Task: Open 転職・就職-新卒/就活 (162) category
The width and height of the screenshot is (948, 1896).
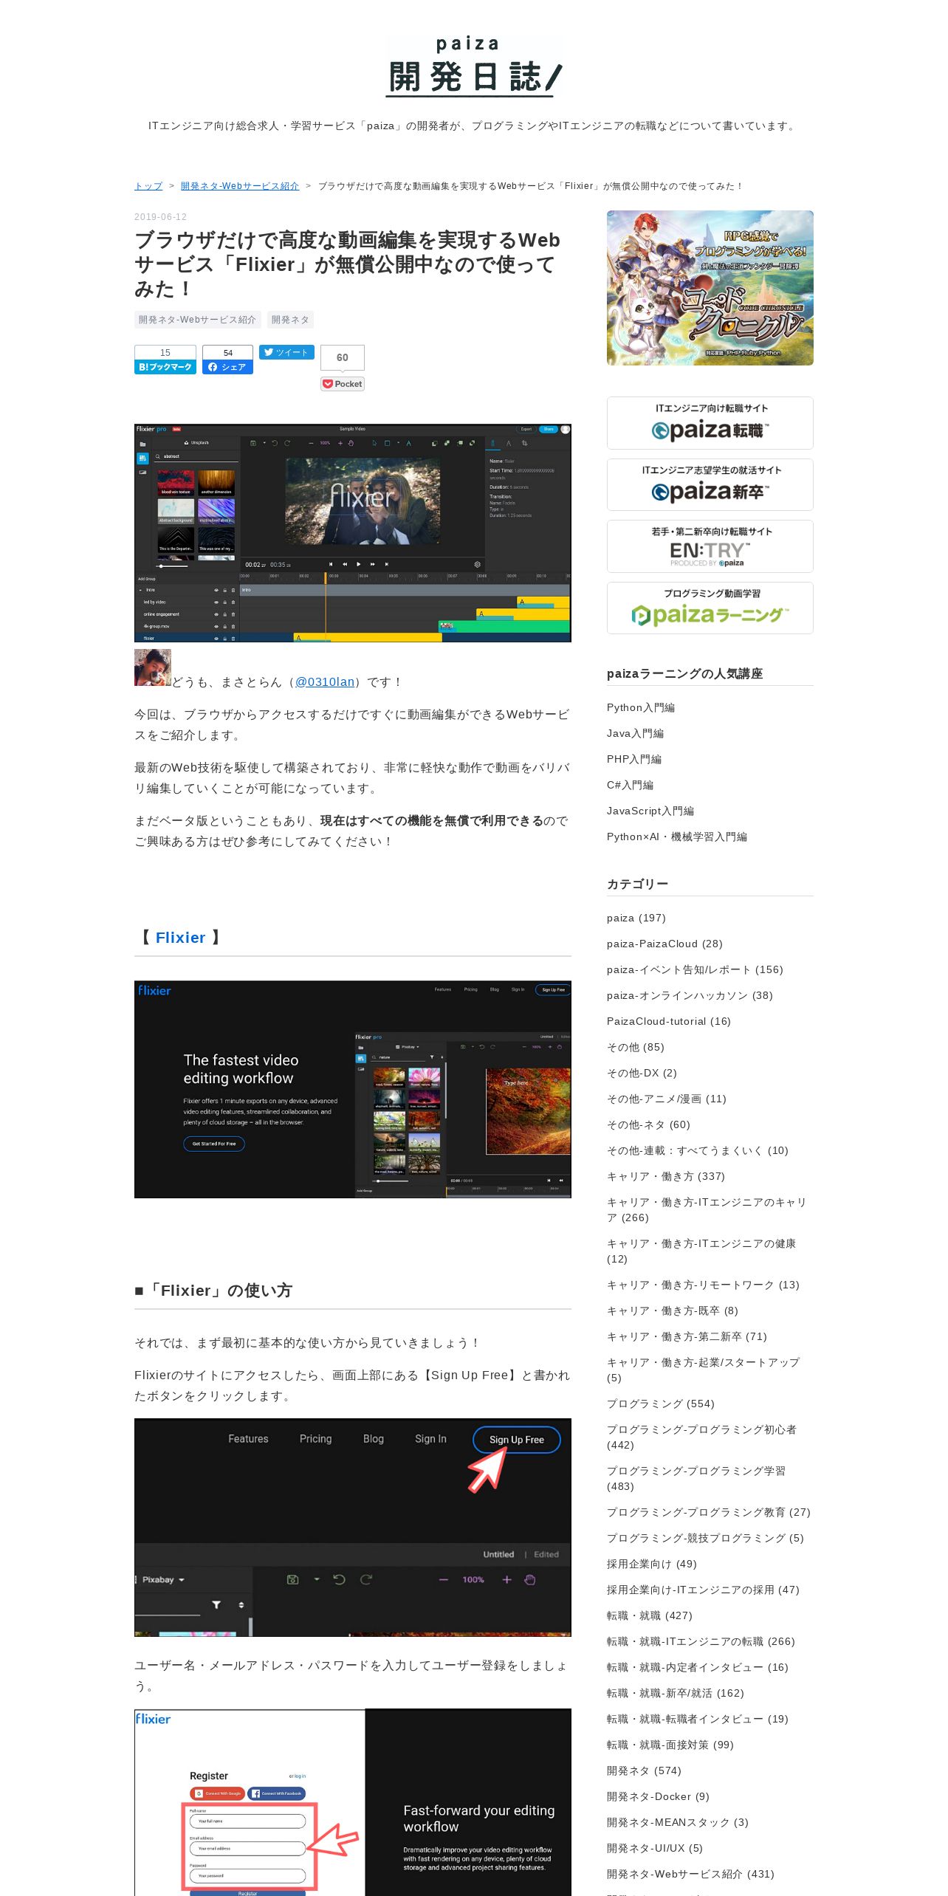Action: click(676, 1693)
